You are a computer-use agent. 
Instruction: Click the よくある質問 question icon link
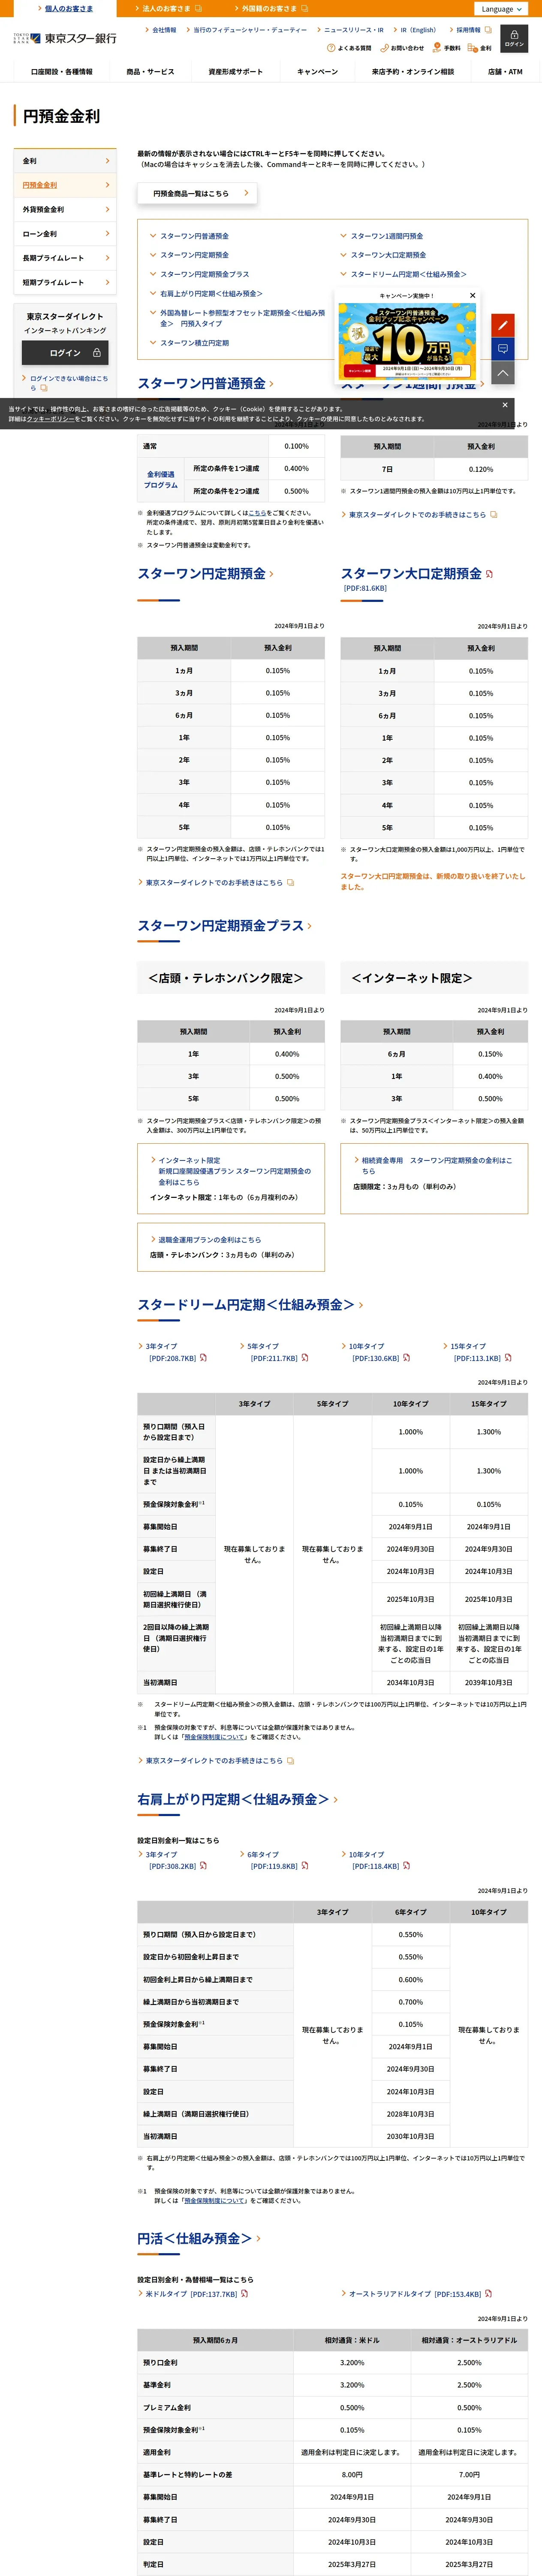coord(349,48)
